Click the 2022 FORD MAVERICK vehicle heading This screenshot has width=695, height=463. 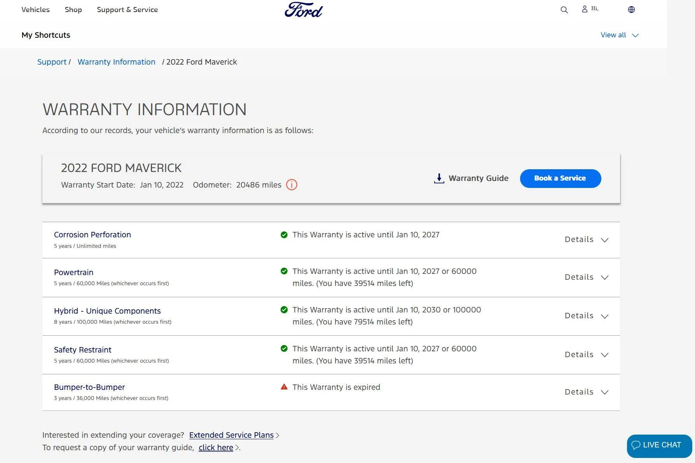[121, 168]
